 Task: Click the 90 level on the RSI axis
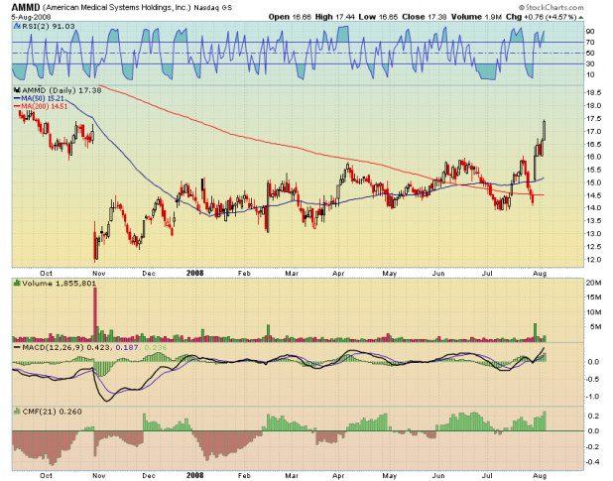click(590, 32)
